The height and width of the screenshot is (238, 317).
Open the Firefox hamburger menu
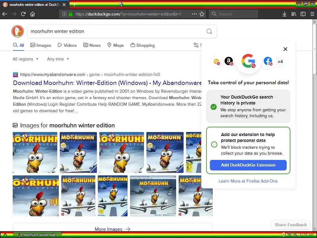pos(312,14)
